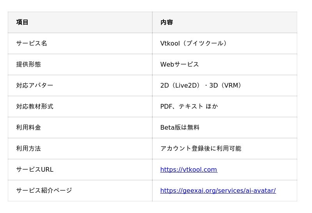The width and height of the screenshot is (312, 213).
Task: Click the 内容 column header
Action: coord(167,22)
